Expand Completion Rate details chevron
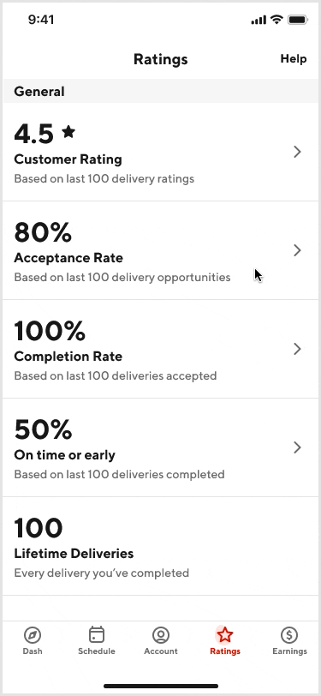 click(298, 349)
